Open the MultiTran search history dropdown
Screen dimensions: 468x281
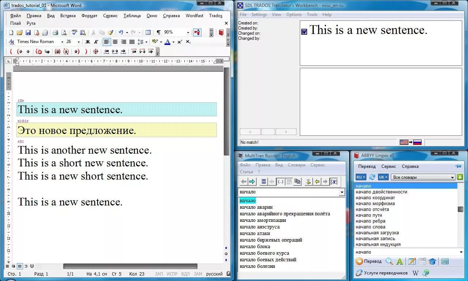pos(342,192)
